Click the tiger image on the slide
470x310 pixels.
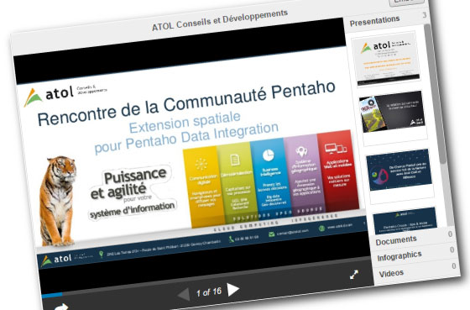pyautogui.click(x=58, y=201)
